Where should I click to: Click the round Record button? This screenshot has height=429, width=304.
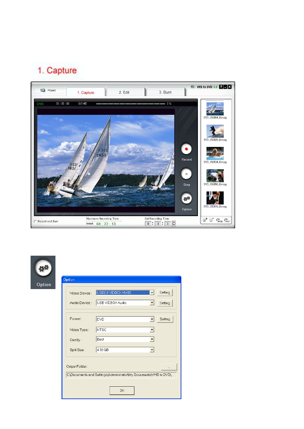186,149
